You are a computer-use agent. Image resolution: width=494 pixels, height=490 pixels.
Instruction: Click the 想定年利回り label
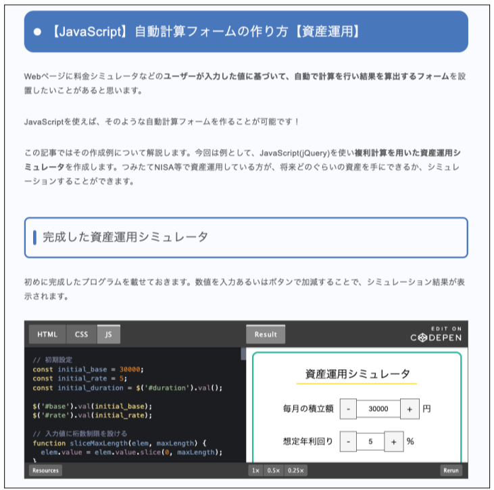click(308, 441)
